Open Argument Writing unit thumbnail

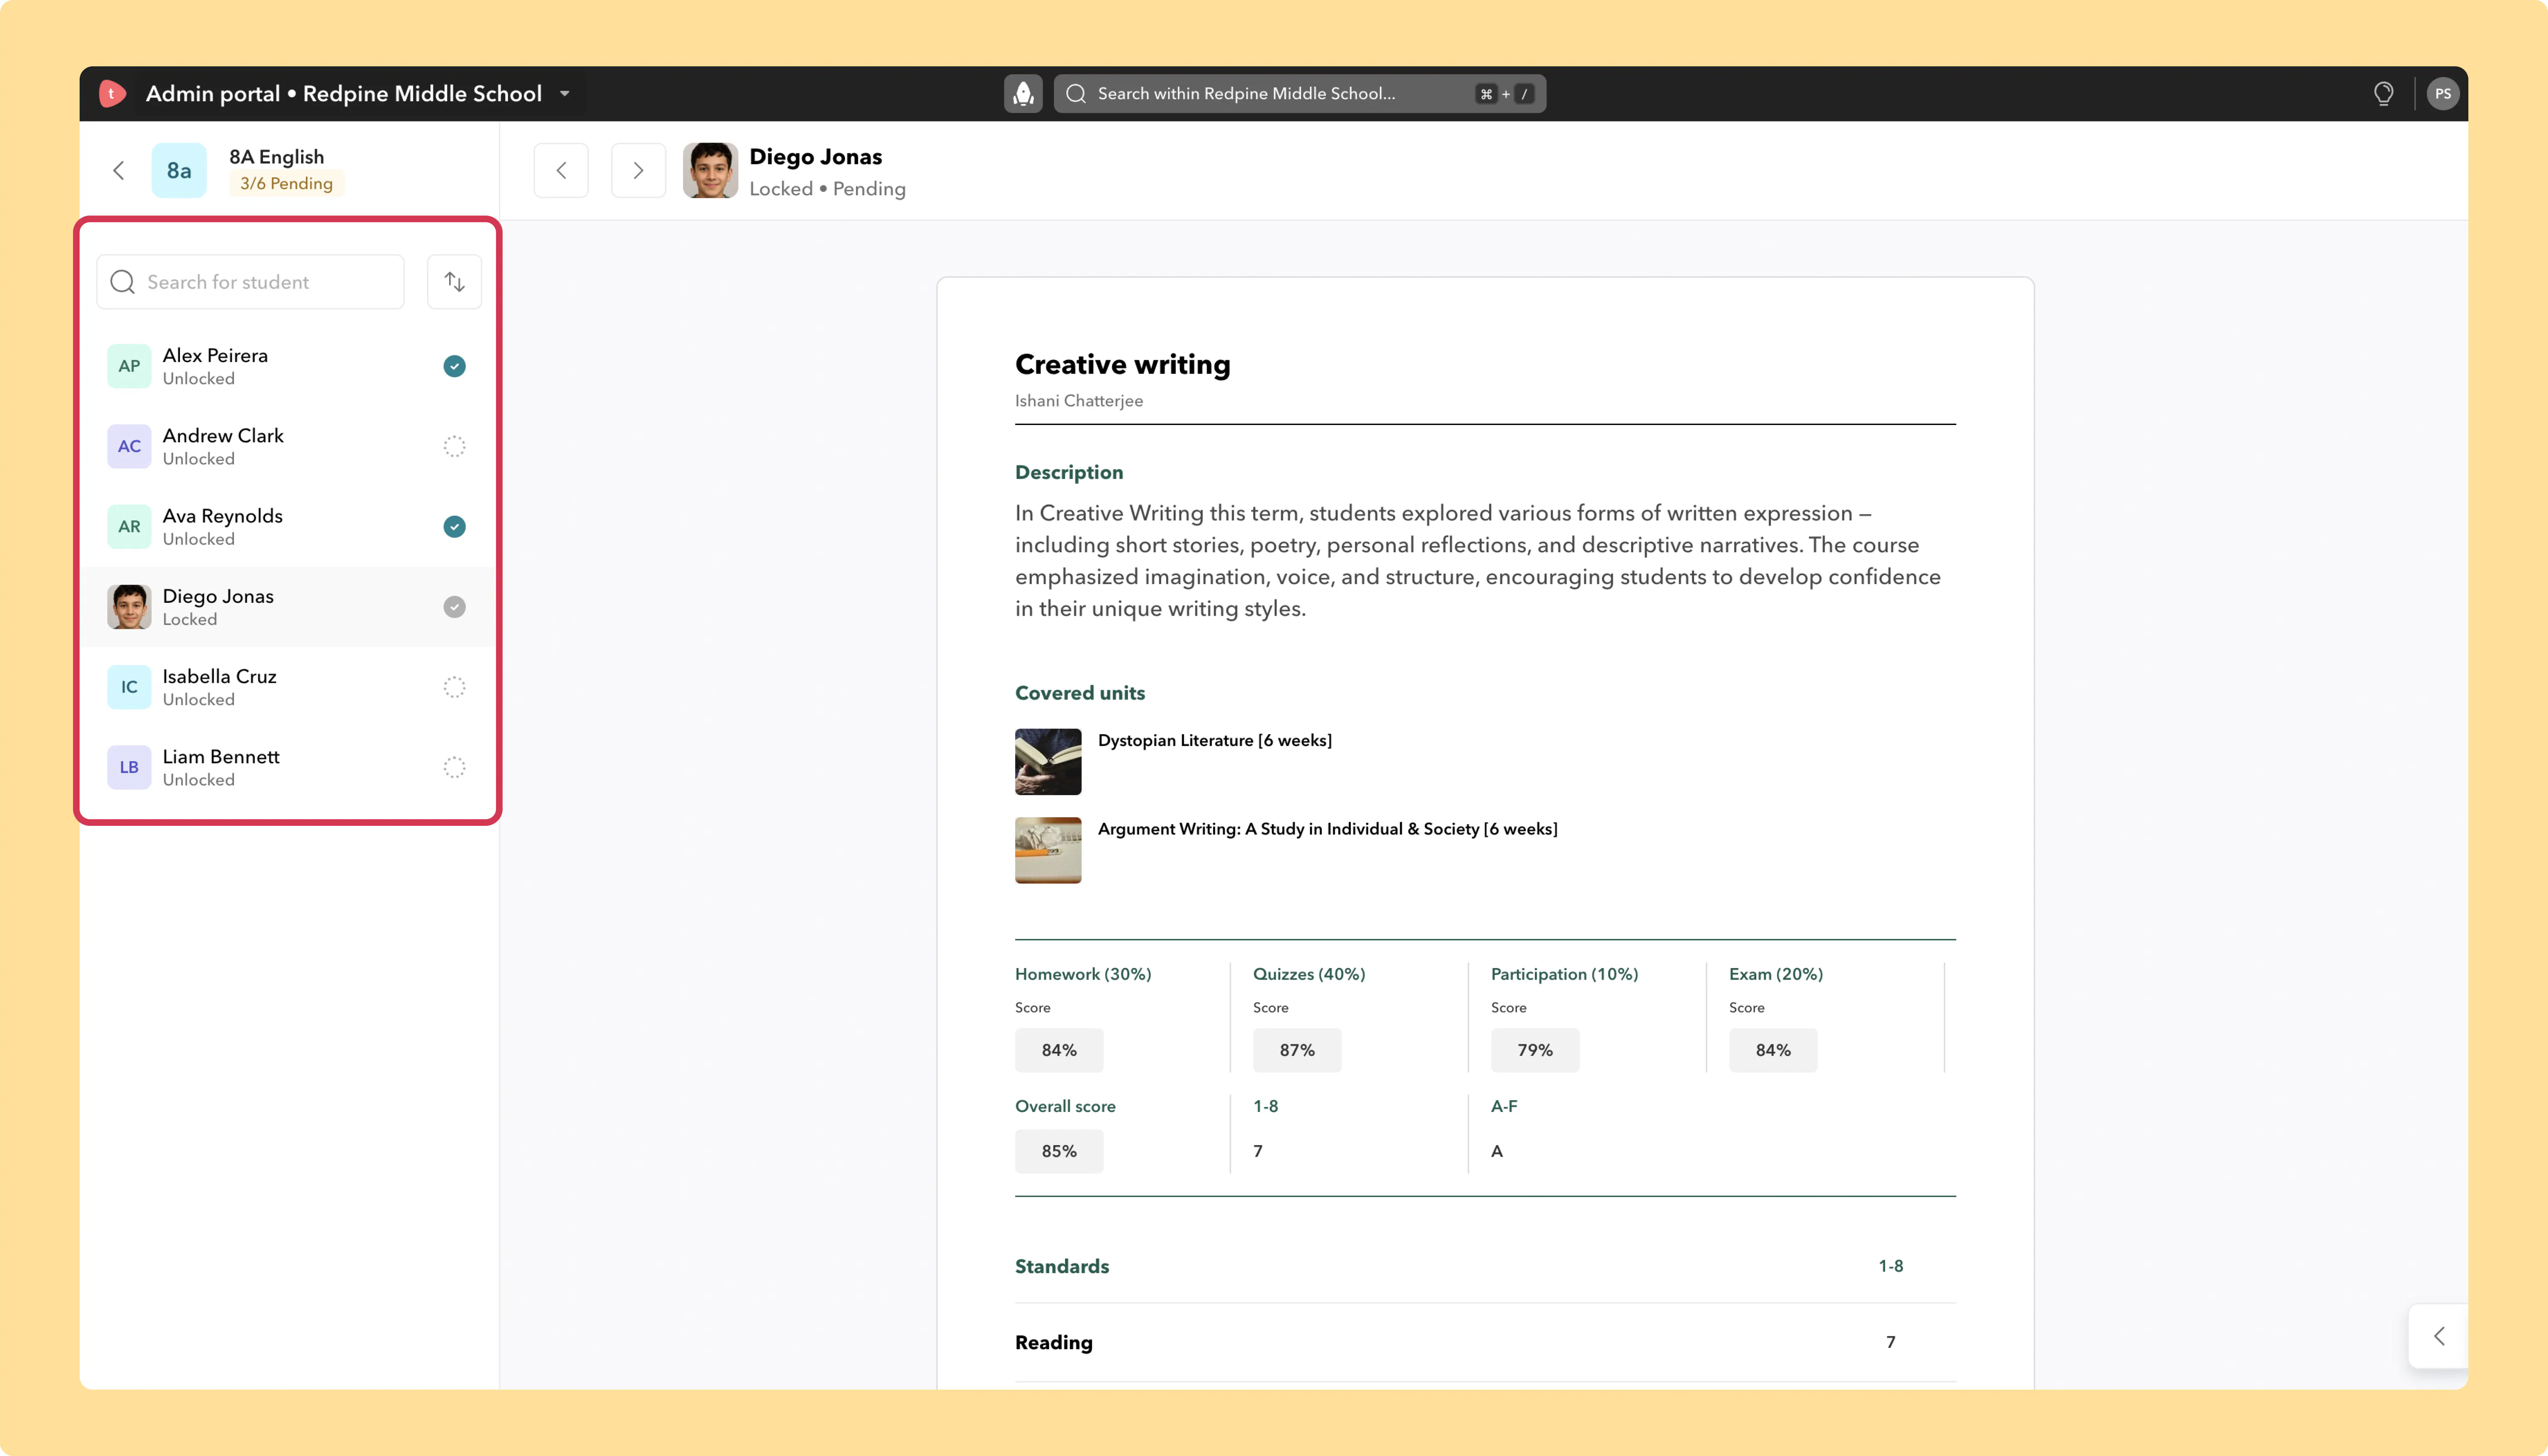[1047, 850]
